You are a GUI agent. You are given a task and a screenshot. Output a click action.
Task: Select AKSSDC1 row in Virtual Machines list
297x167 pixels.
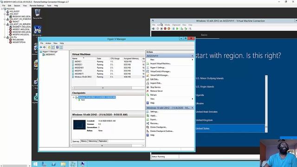tap(108, 64)
